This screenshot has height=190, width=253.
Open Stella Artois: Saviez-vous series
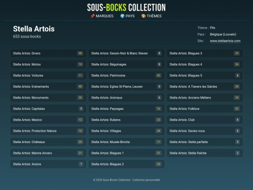coord(205,131)
